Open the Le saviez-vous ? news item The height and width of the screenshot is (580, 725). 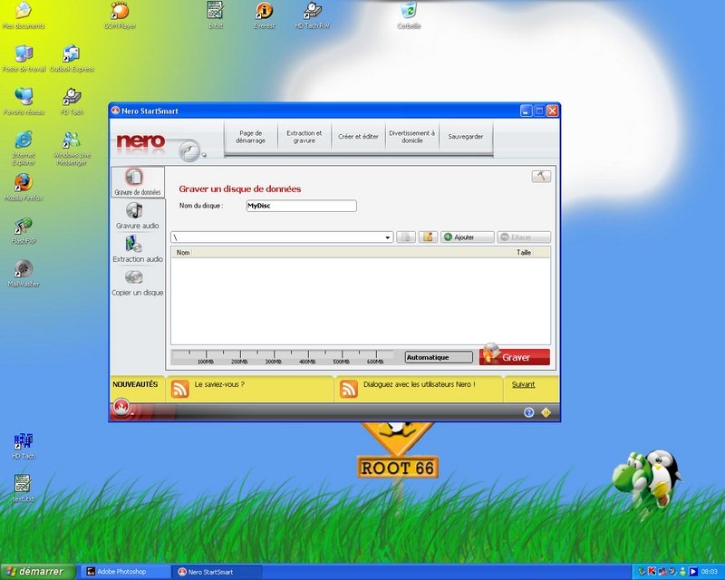pyautogui.click(x=219, y=384)
